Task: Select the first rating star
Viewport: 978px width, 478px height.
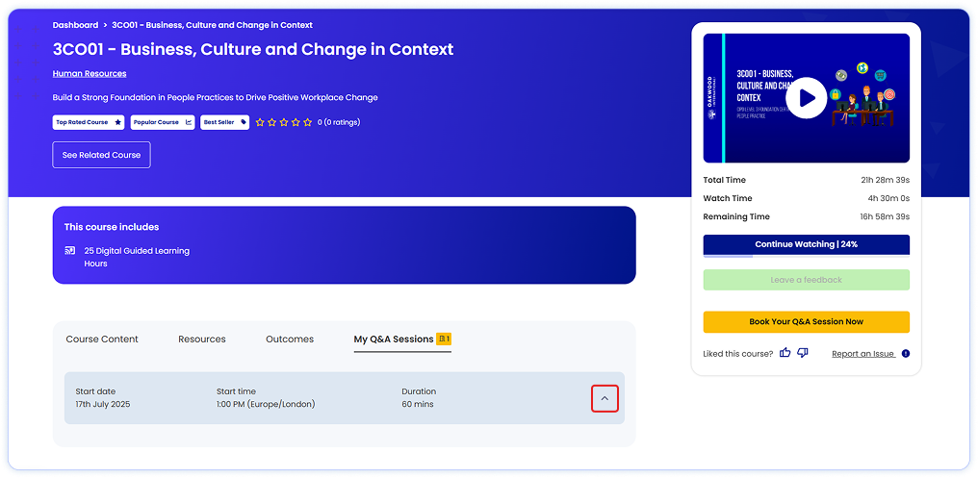Action: pyautogui.click(x=260, y=122)
